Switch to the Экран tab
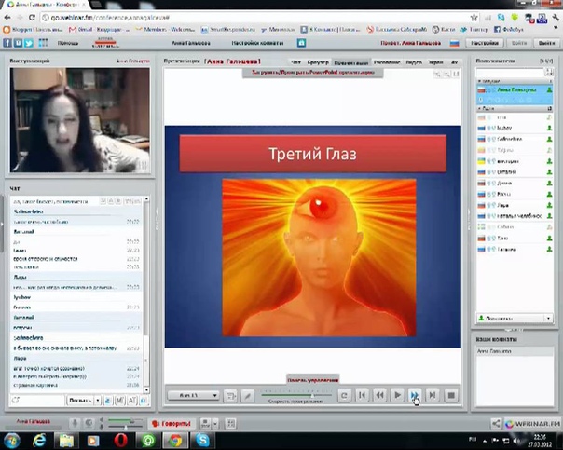The width and height of the screenshot is (563, 450). tap(436, 62)
